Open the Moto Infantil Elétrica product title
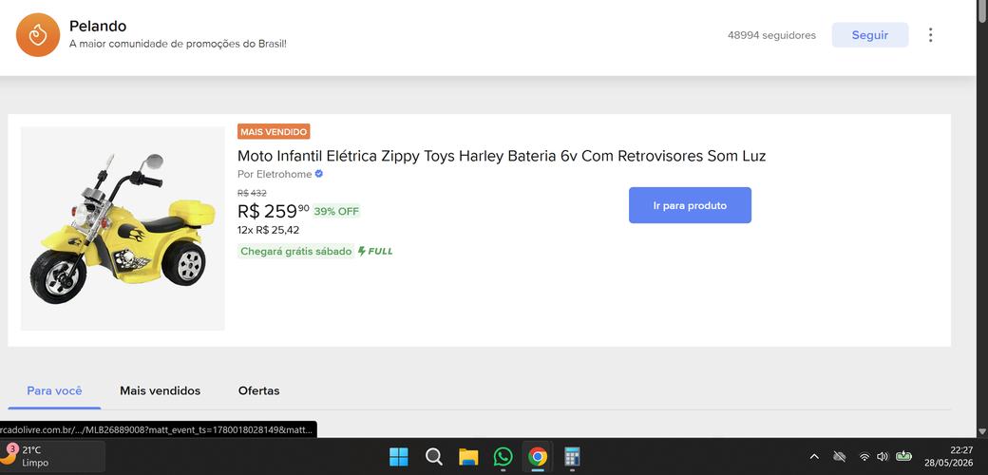This screenshot has height=475, width=988. [502, 156]
